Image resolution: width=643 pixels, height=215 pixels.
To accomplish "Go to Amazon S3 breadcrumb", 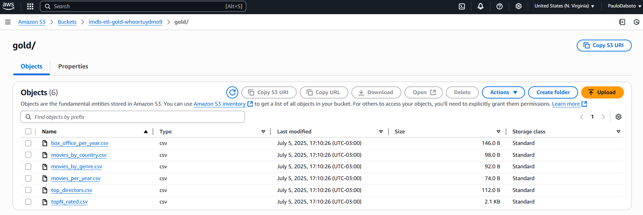I will (32, 22).
